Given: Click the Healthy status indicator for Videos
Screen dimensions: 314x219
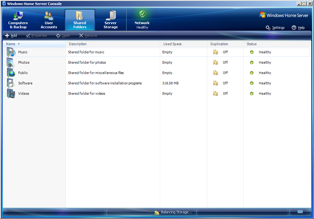Looking at the screenshot, I should coord(252,93).
